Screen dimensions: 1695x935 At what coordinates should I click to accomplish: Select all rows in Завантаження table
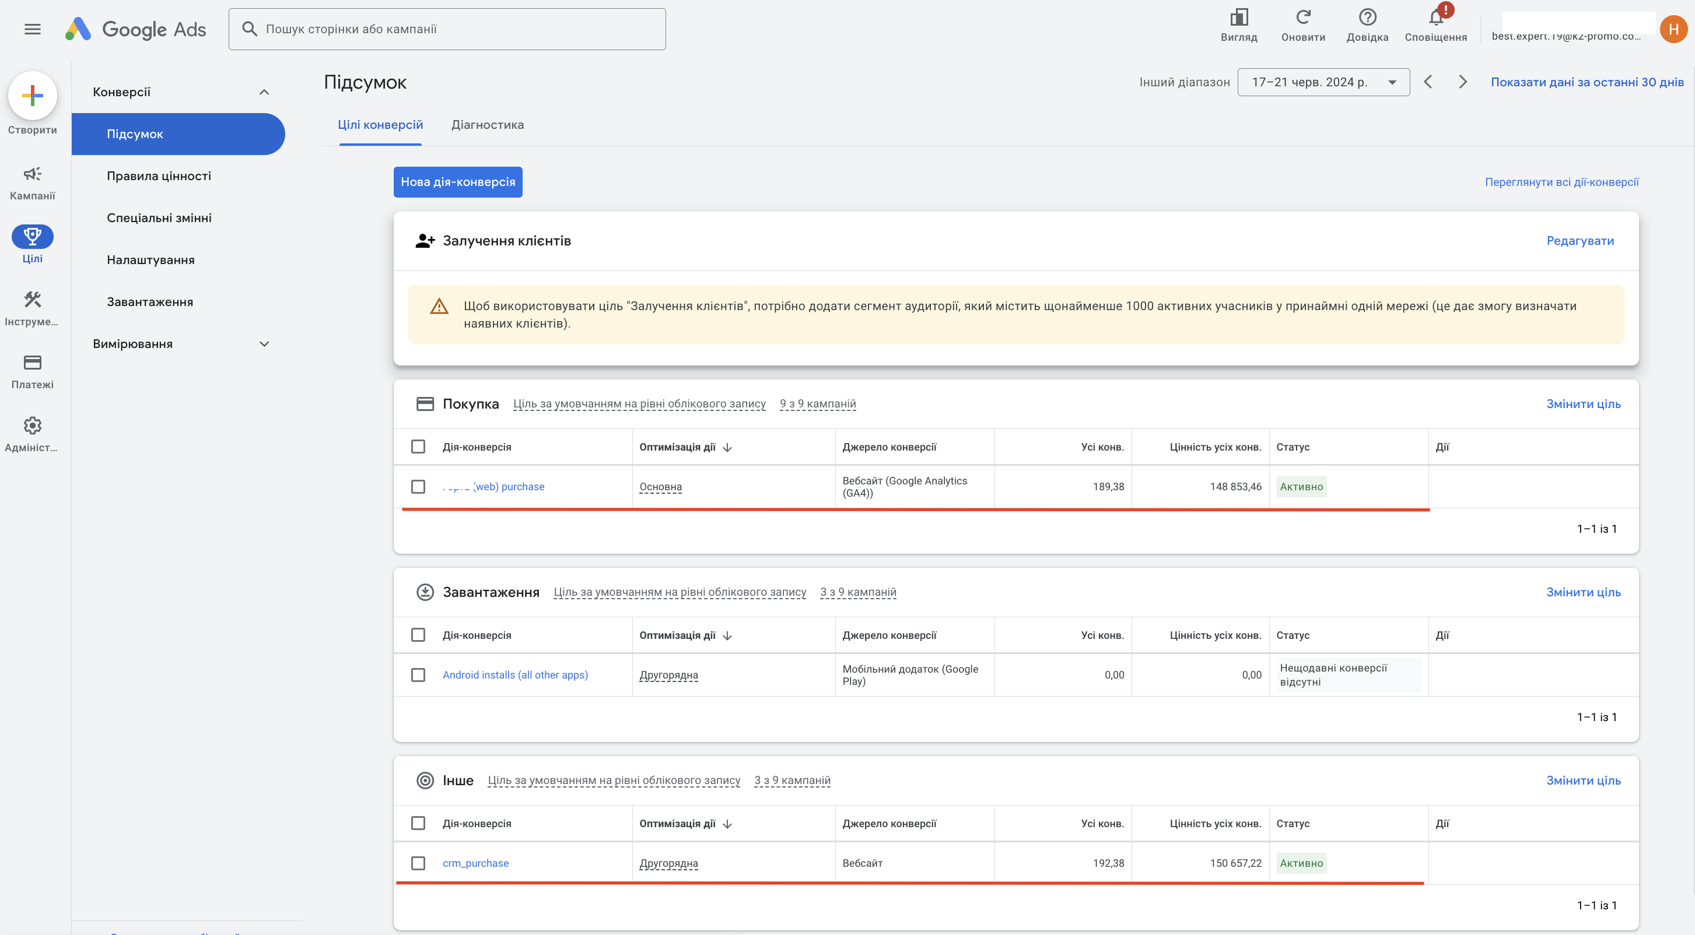coord(418,635)
